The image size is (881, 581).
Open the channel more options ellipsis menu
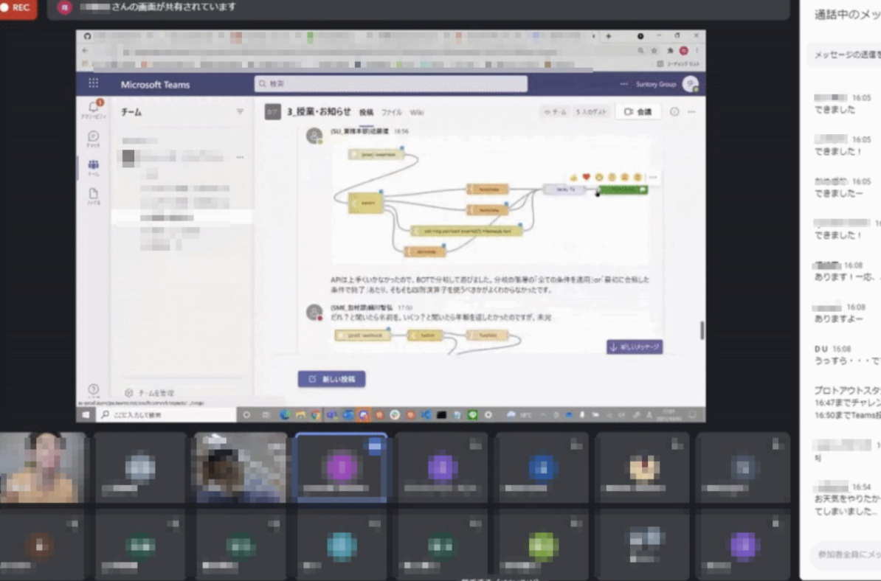click(691, 112)
